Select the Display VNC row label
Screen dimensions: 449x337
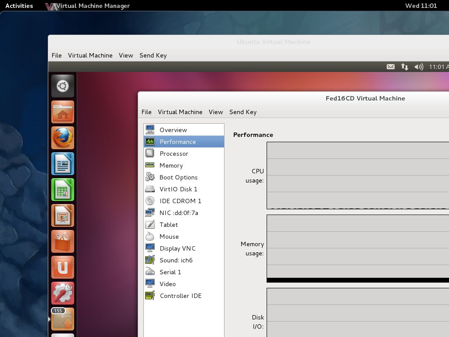178,248
